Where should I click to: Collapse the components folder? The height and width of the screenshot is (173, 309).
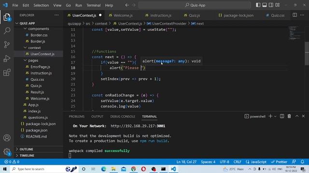point(39,29)
